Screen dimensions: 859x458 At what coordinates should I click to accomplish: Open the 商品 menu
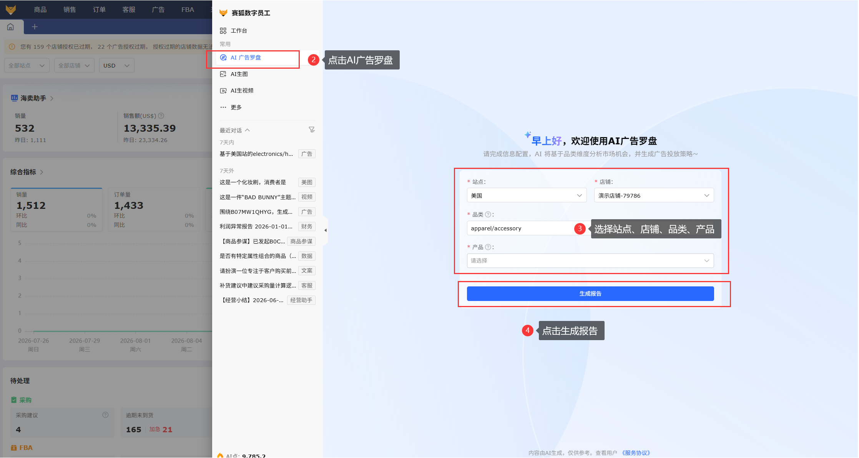pyautogui.click(x=40, y=10)
